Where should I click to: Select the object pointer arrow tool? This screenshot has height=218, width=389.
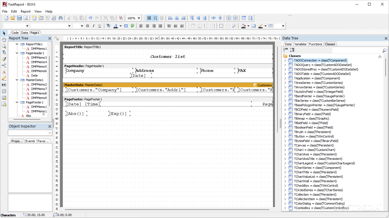click(x=4, y=33)
